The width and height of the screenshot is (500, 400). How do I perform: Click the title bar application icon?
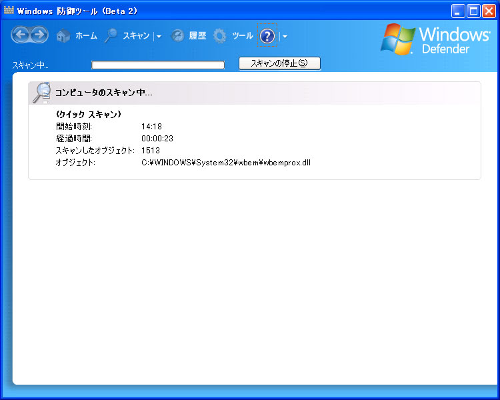9,10
